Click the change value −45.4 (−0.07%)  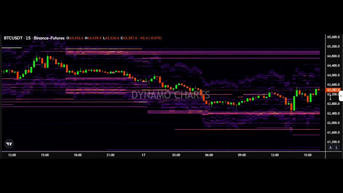(x=150, y=38)
